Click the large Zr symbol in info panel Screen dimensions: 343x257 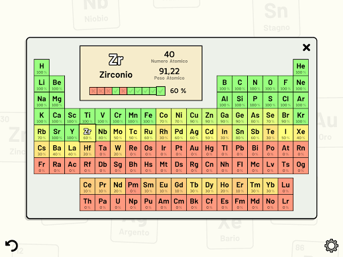116,60
